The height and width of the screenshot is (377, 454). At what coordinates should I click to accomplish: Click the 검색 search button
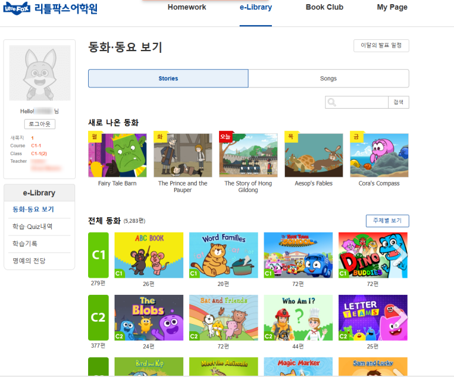click(398, 102)
